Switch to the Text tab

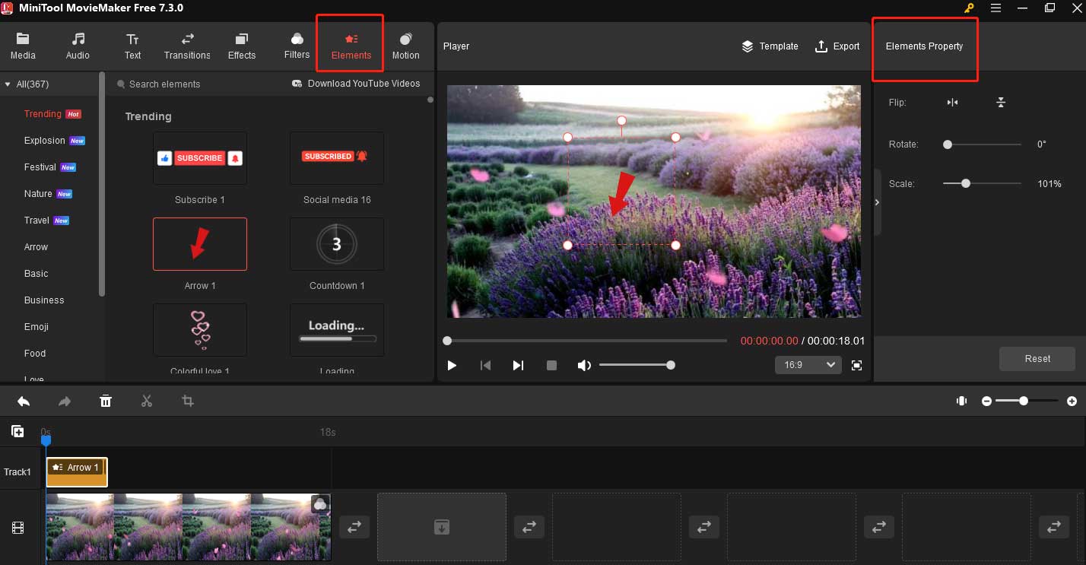pyautogui.click(x=133, y=46)
